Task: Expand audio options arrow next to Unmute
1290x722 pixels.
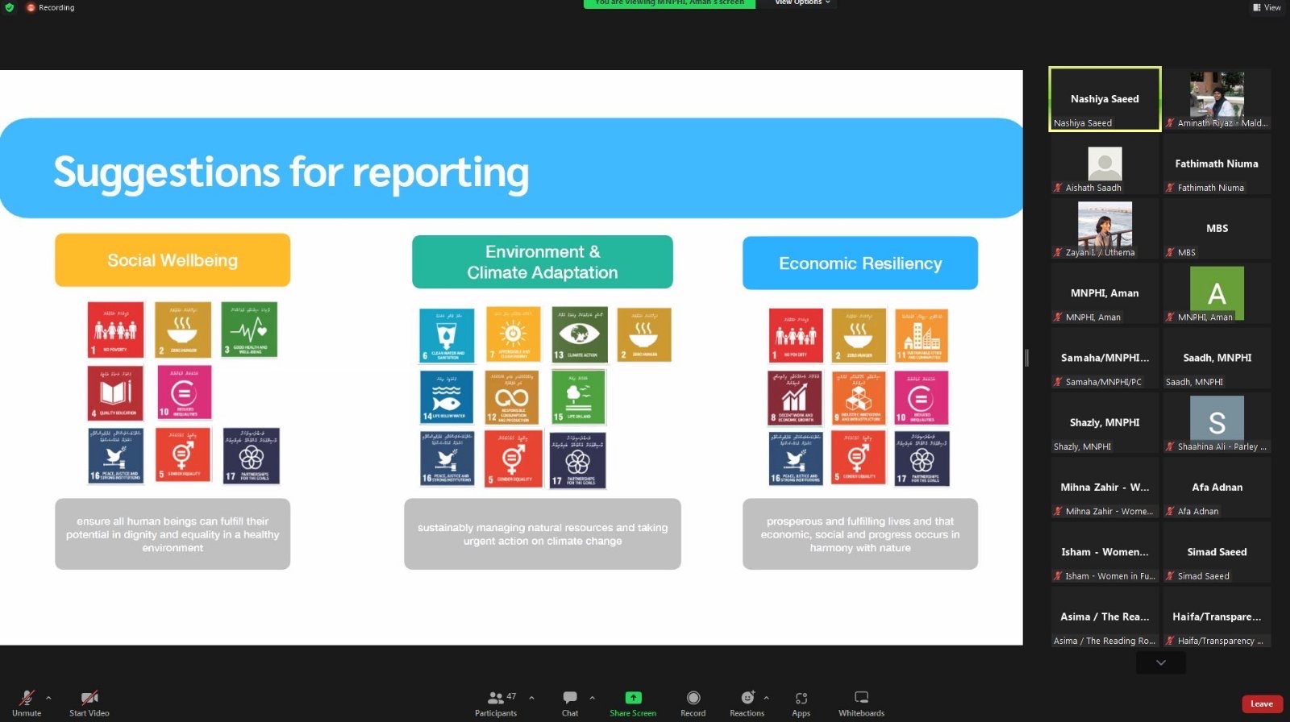Action: click(48, 698)
